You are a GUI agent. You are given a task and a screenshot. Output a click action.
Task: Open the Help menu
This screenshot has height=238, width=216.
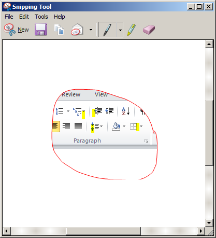pyautogui.click(x=60, y=17)
